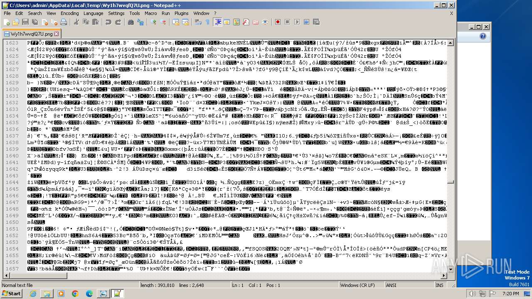Open the question mark help menu
This screenshot has height=299, width=532.
tap(215, 13)
